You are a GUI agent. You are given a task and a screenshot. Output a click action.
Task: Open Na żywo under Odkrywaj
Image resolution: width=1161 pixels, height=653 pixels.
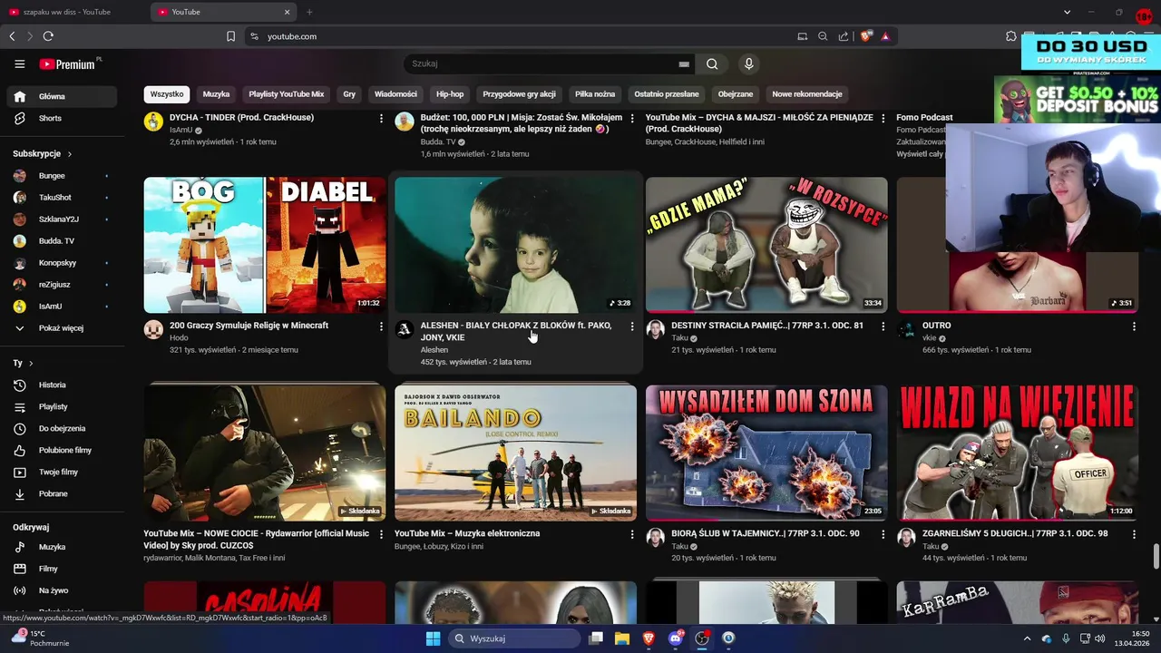[x=62, y=590]
